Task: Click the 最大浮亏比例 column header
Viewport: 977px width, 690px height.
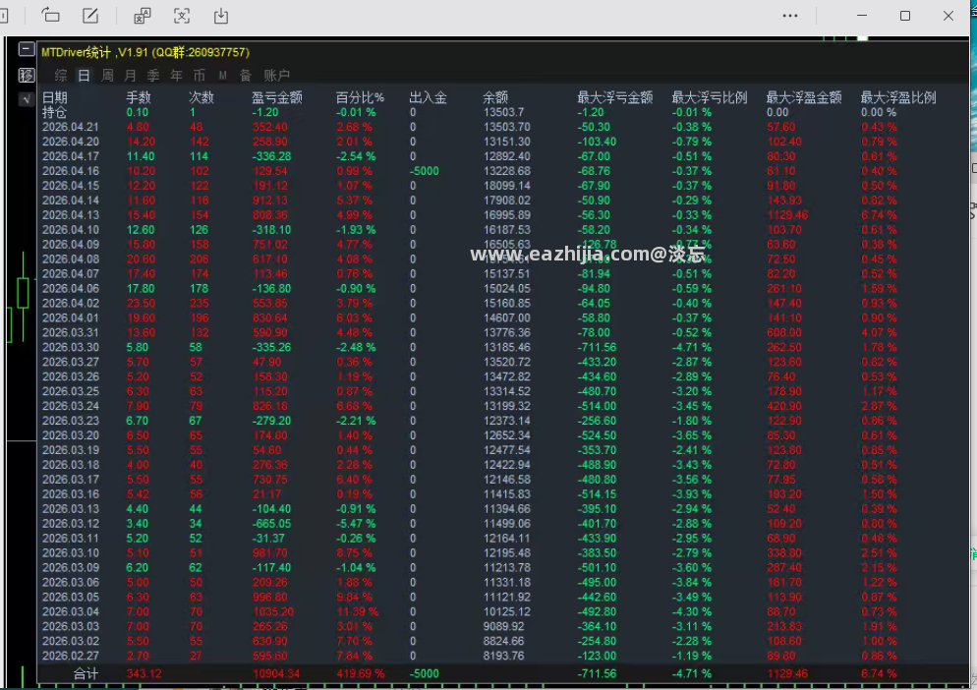Action: 709,97
